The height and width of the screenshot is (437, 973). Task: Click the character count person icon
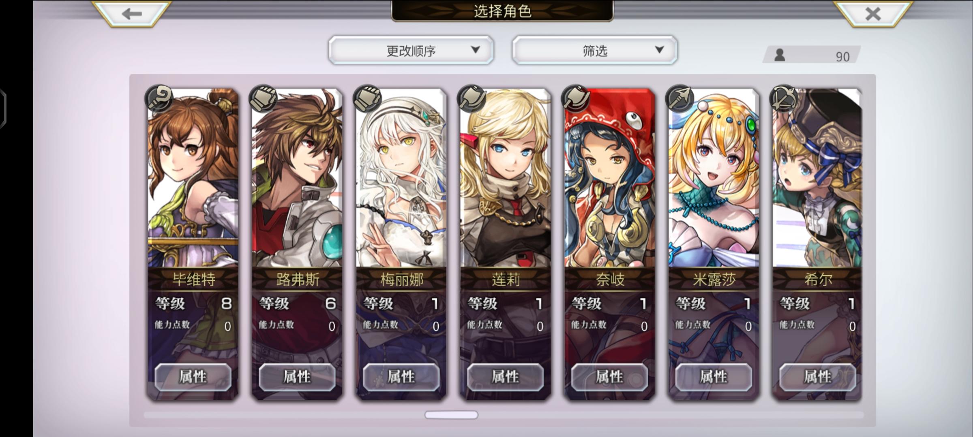coord(780,55)
